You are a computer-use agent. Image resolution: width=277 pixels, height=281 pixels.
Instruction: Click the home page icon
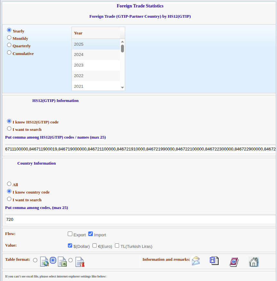pyautogui.click(x=254, y=262)
